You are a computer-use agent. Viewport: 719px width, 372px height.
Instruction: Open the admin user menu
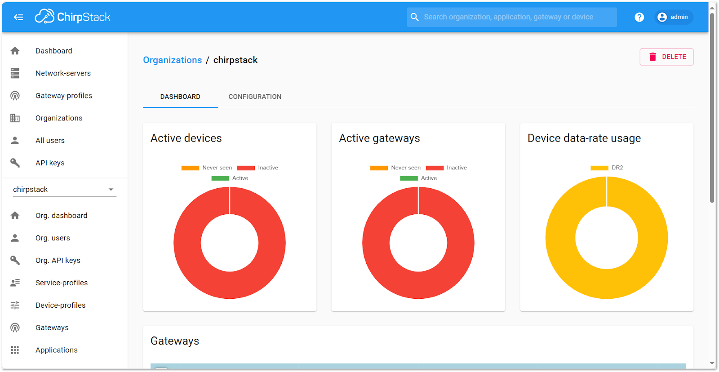[673, 17]
